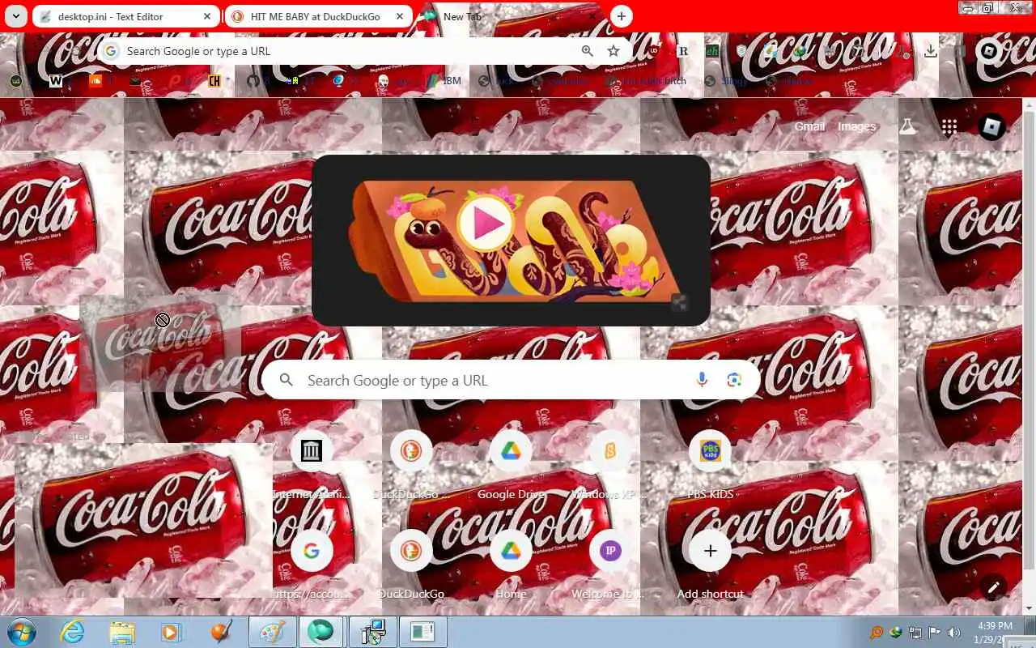Click the Search Google or type a URL box
The image size is (1036, 648).
point(511,381)
